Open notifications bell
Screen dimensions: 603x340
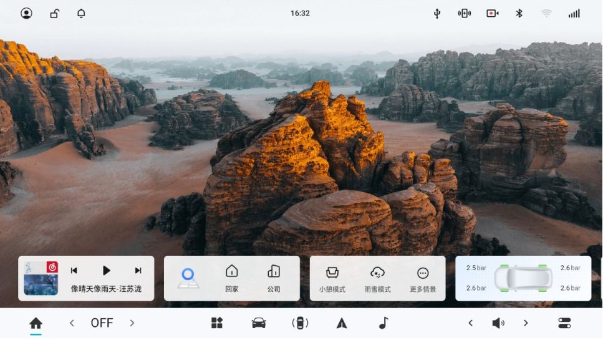(81, 13)
